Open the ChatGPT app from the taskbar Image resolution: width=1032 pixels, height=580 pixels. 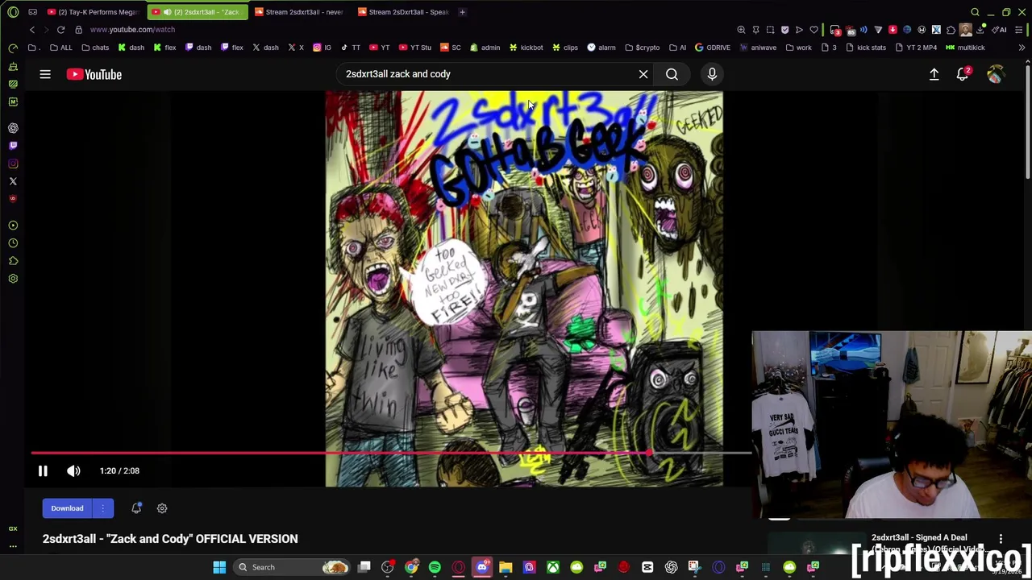click(x=671, y=567)
